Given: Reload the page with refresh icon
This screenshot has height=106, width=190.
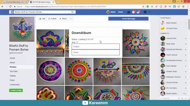Looking at the screenshot, I should click(x=10, y=6).
